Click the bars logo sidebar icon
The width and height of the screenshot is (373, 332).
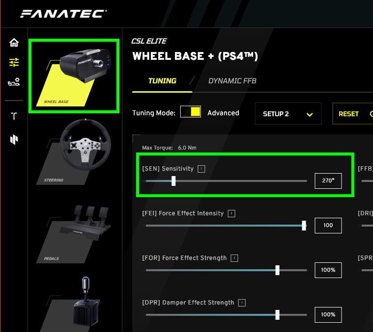[x=14, y=139]
